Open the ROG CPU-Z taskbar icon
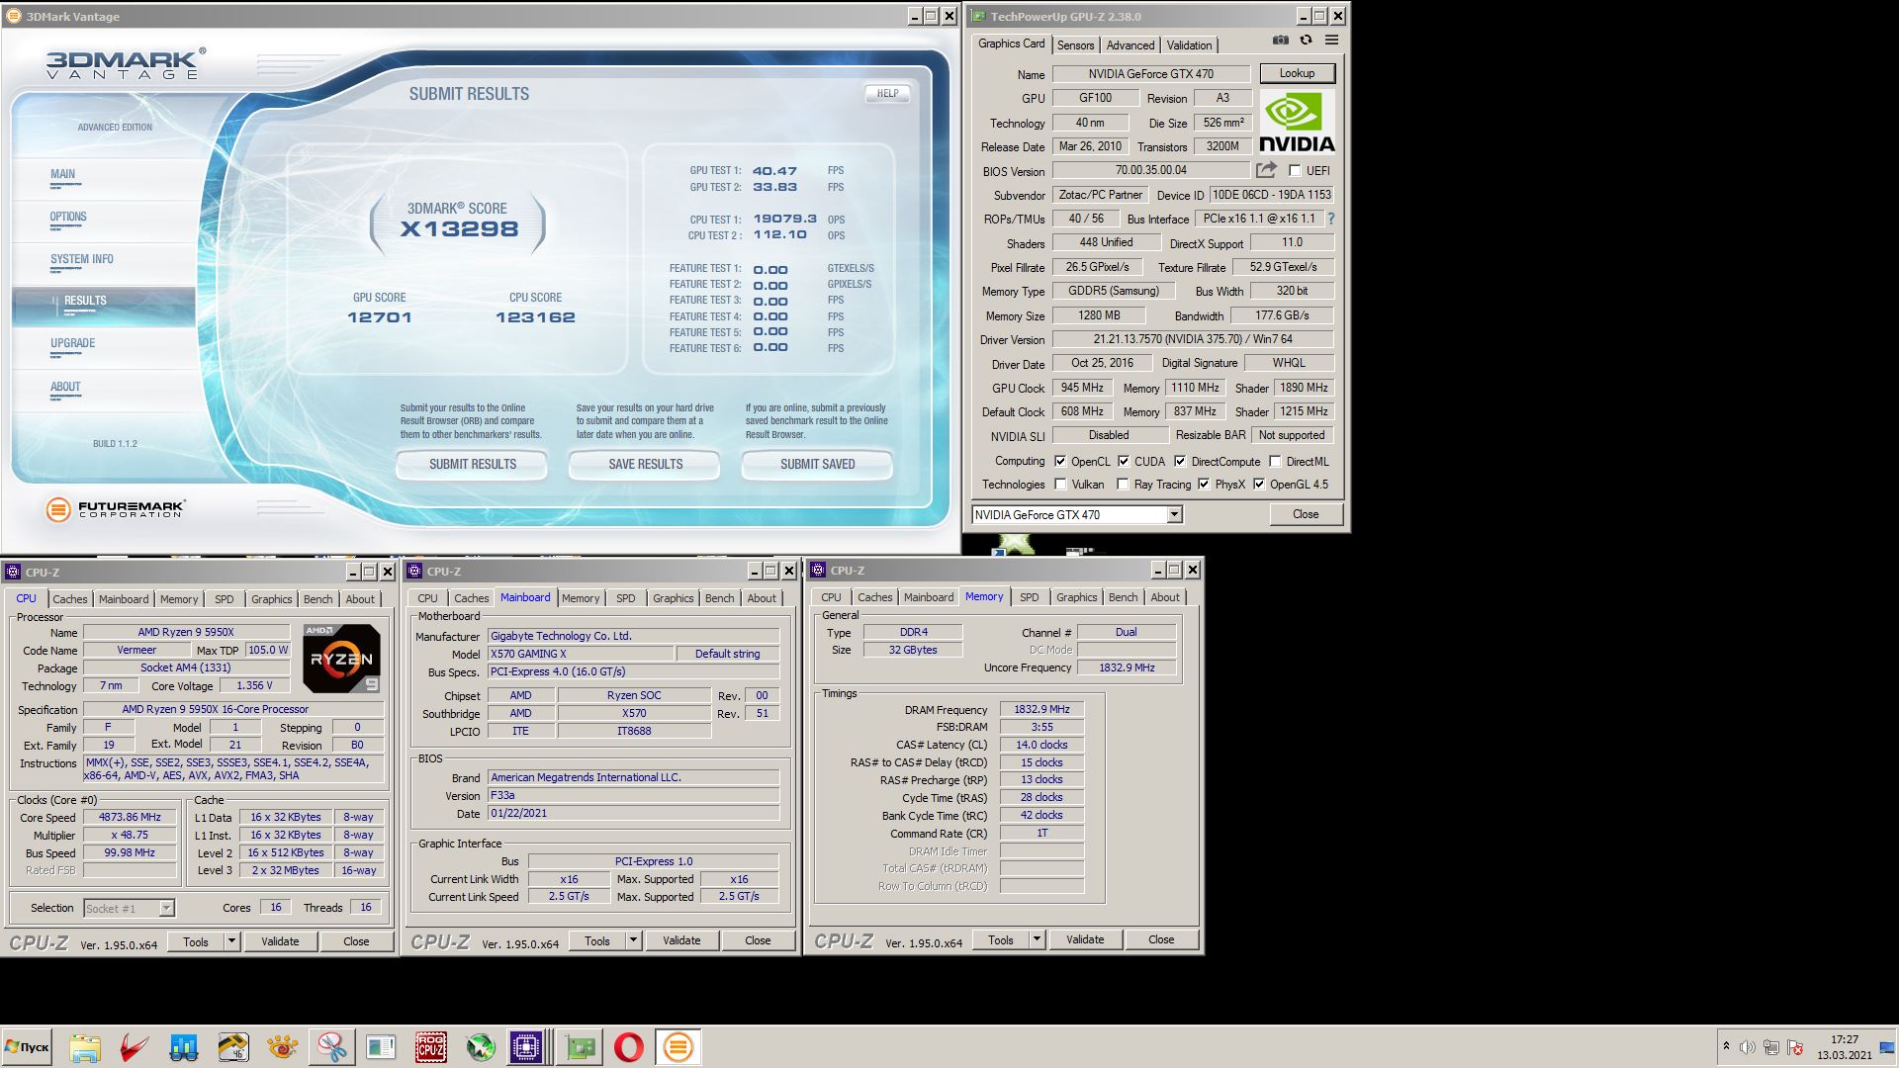The height and width of the screenshot is (1068, 1899). click(431, 1047)
